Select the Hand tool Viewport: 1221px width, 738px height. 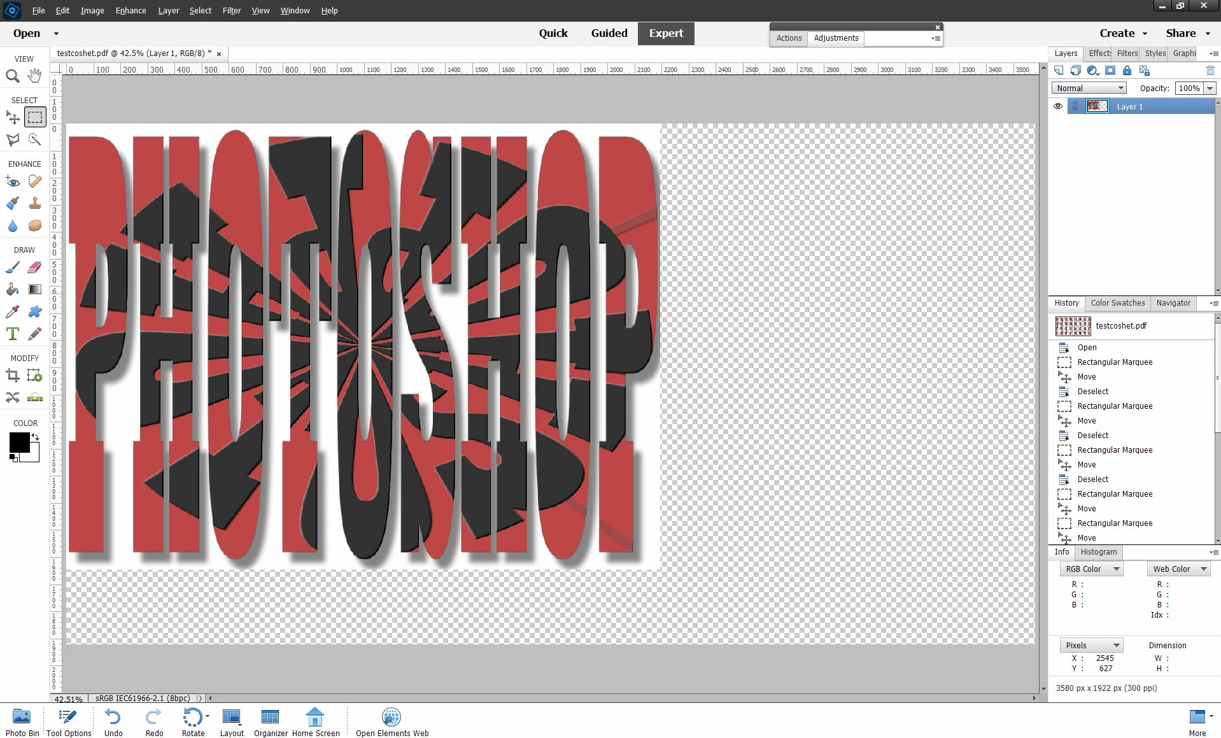35,76
